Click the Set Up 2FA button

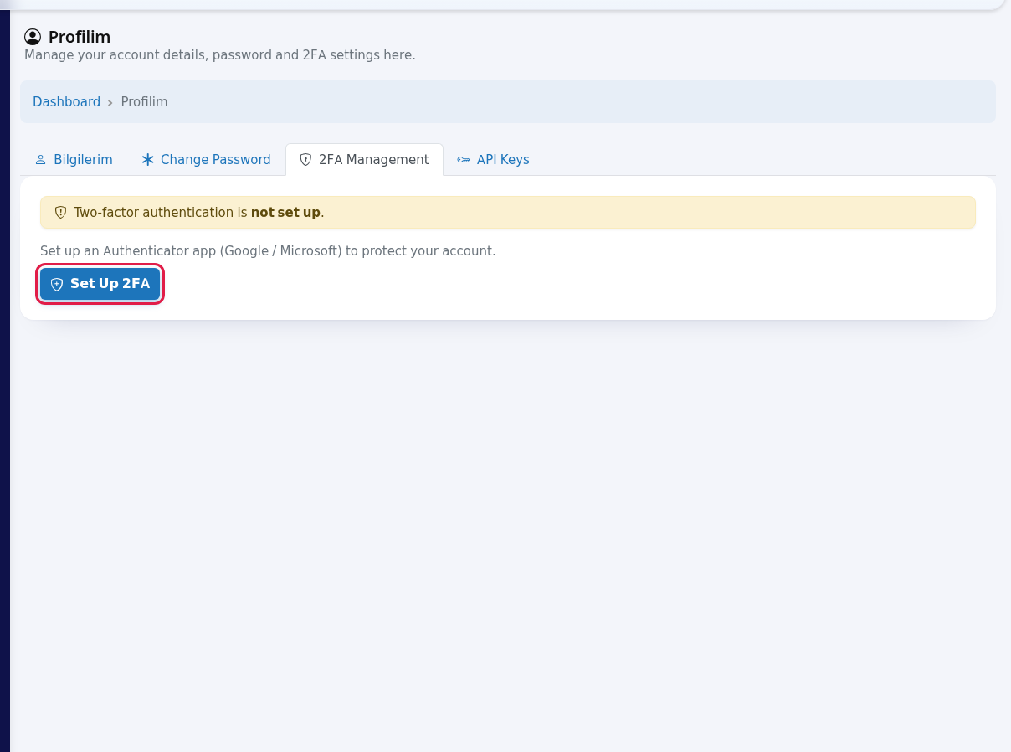(100, 284)
